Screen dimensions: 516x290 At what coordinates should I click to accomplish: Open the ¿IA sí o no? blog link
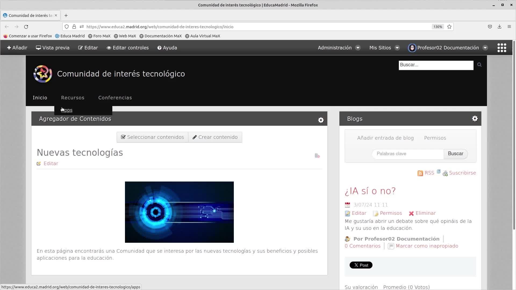(x=370, y=191)
